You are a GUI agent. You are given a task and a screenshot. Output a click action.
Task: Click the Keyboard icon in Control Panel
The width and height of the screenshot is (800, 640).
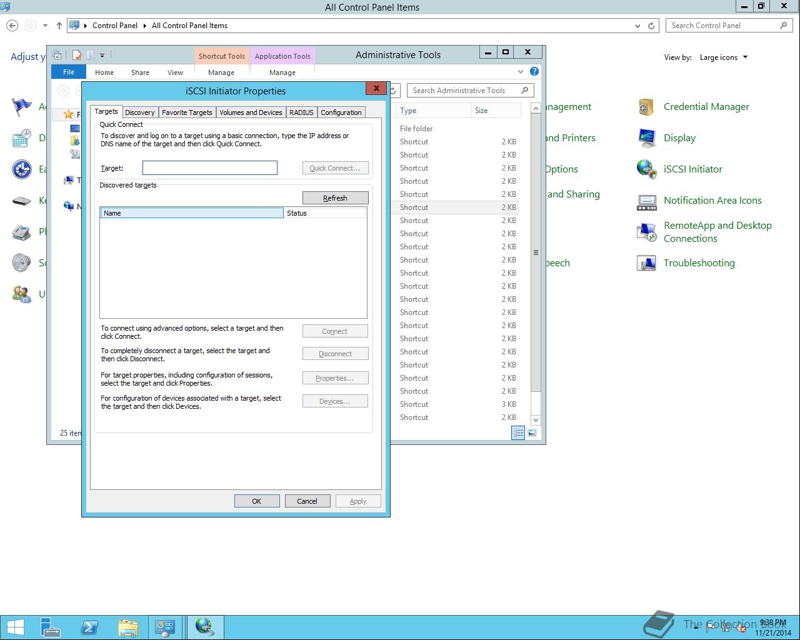[22, 201]
